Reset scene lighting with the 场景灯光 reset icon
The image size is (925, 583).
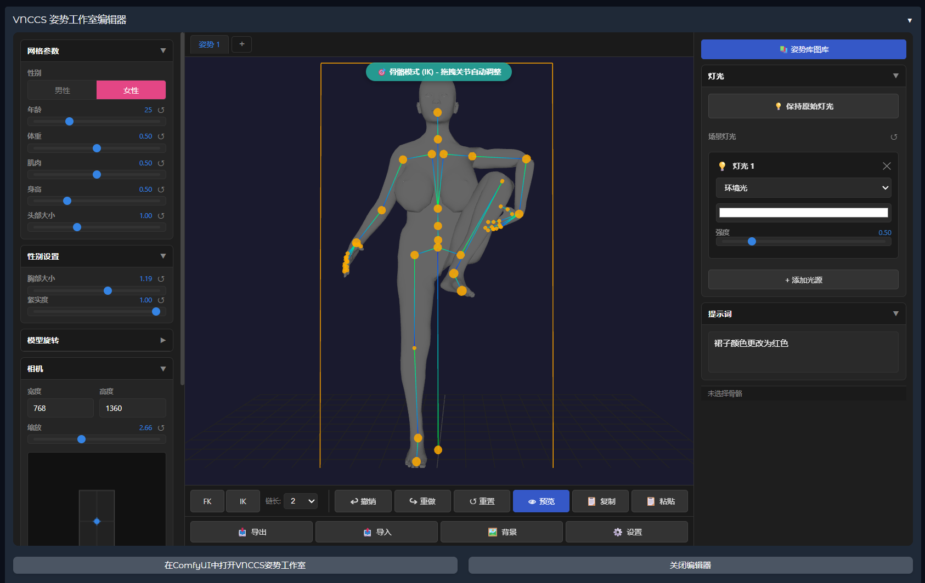[x=894, y=137]
